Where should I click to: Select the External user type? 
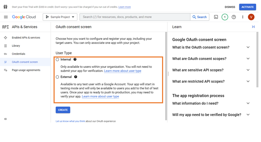57,77
